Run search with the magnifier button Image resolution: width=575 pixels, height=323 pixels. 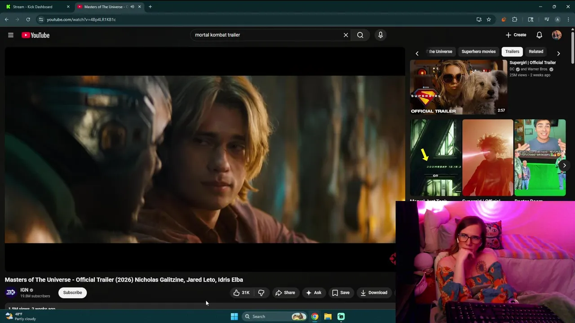point(360,35)
